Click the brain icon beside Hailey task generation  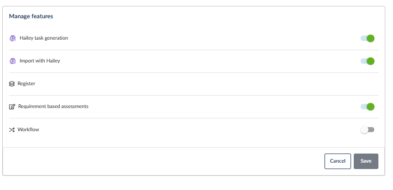click(x=12, y=38)
